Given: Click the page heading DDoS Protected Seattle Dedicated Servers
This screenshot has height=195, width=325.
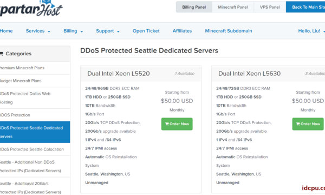Looking at the screenshot, I should (149, 50).
